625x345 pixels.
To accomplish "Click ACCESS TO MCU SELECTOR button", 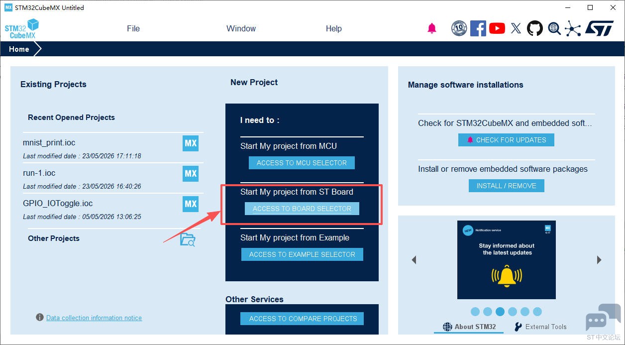I will [302, 163].
